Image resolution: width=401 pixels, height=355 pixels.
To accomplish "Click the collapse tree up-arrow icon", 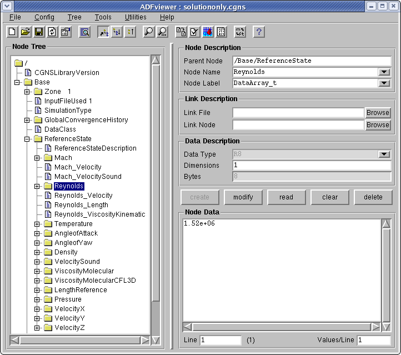I will pyautogui.click(x=131, y=32).
